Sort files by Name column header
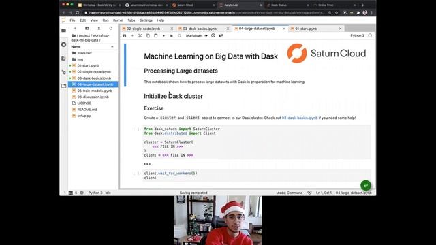 93,47
